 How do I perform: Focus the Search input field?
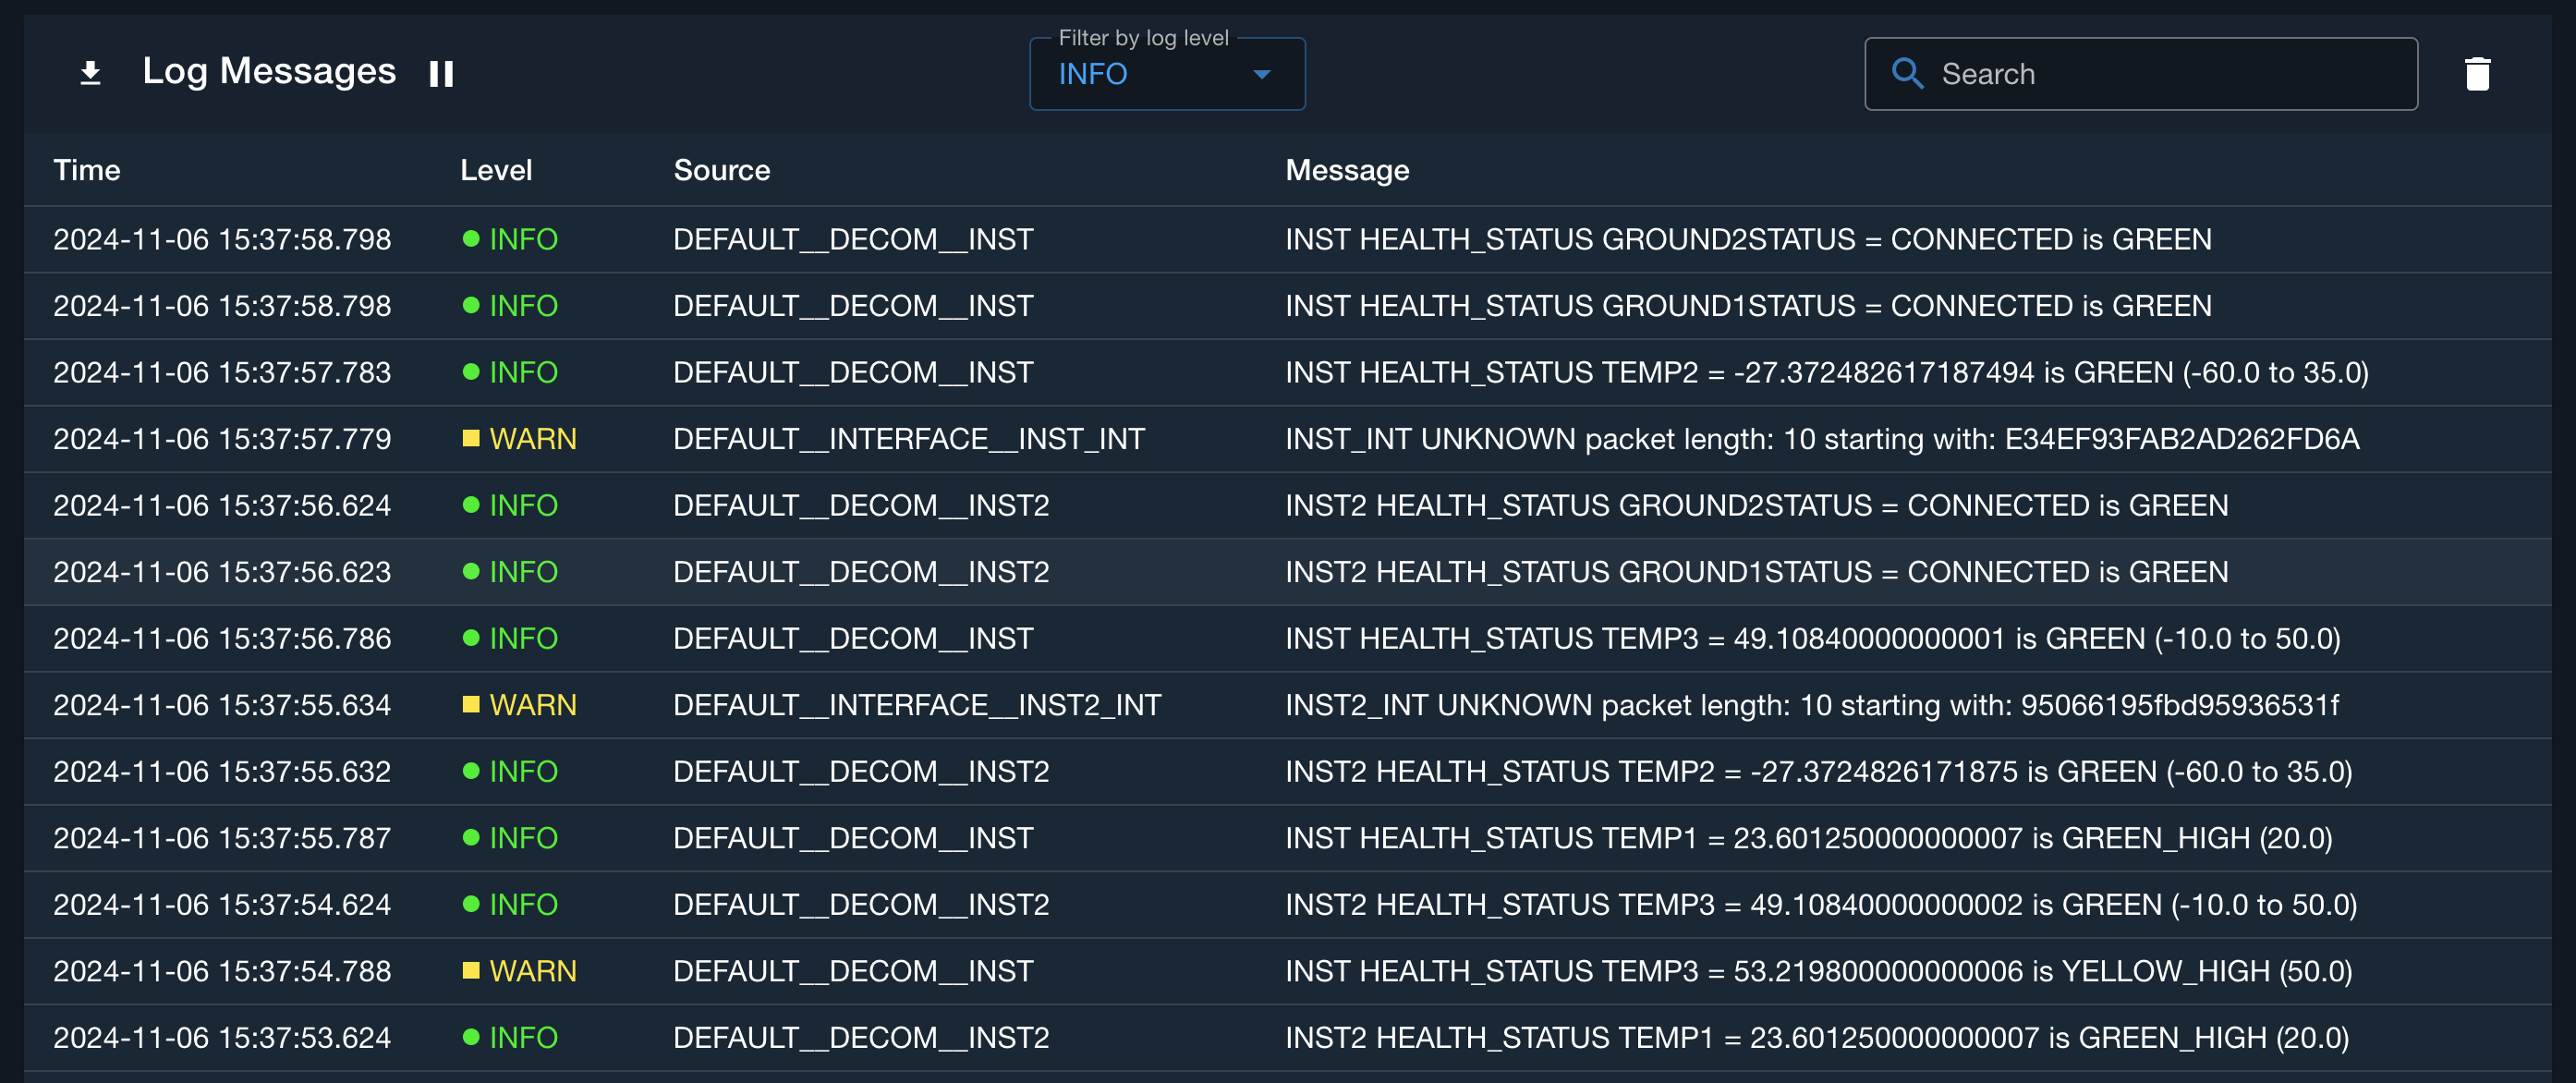coord(2141,74)
